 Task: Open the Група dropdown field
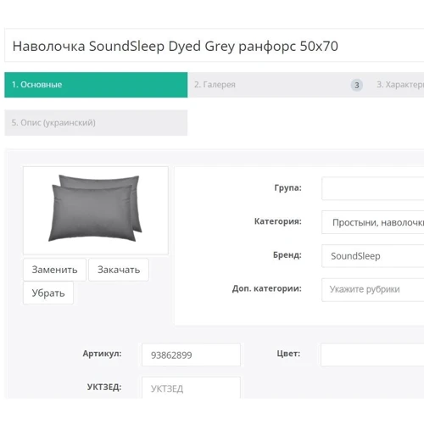point(372,188)
